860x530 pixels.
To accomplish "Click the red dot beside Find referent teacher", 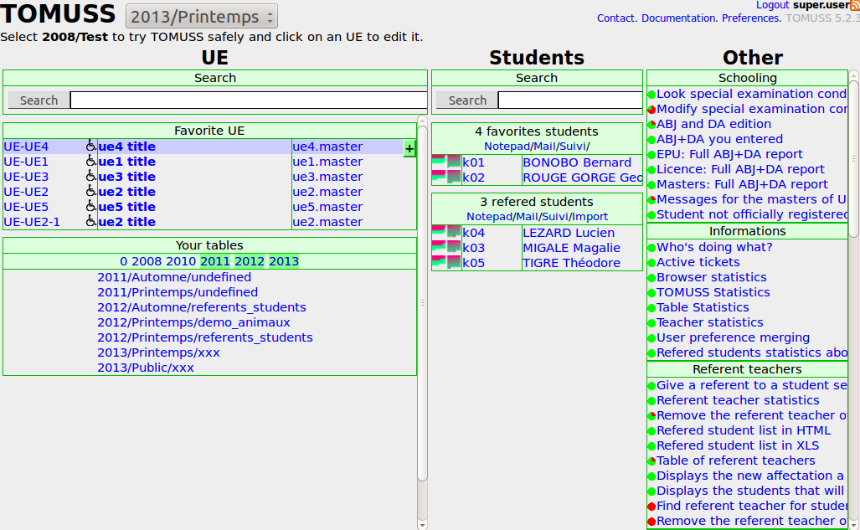I will coord(650,506).
